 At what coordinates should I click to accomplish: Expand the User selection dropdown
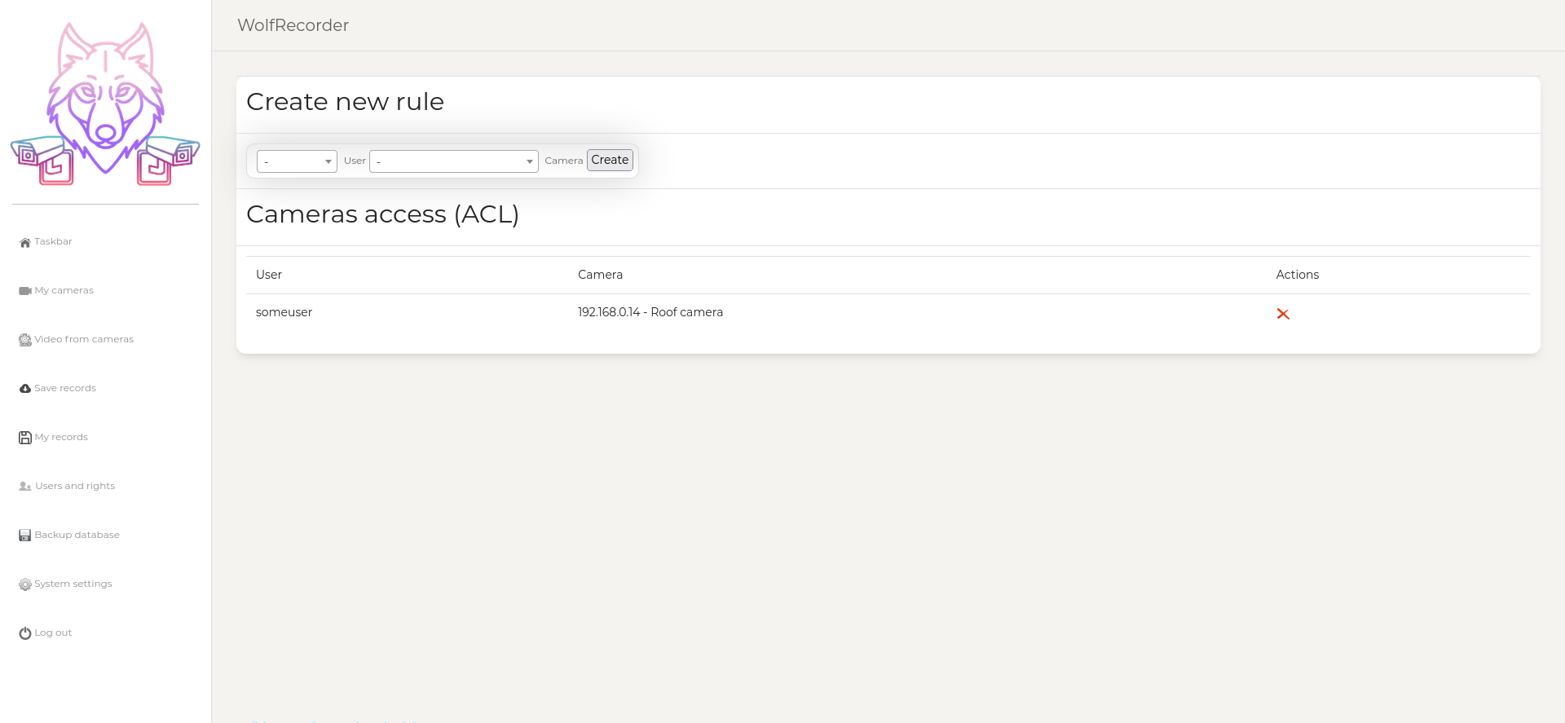coord(297,161)
